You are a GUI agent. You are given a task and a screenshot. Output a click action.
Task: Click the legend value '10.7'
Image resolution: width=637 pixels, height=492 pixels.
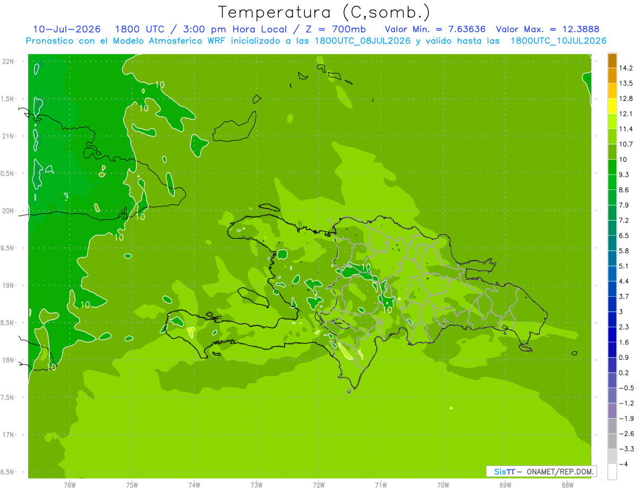coord(626,144)
